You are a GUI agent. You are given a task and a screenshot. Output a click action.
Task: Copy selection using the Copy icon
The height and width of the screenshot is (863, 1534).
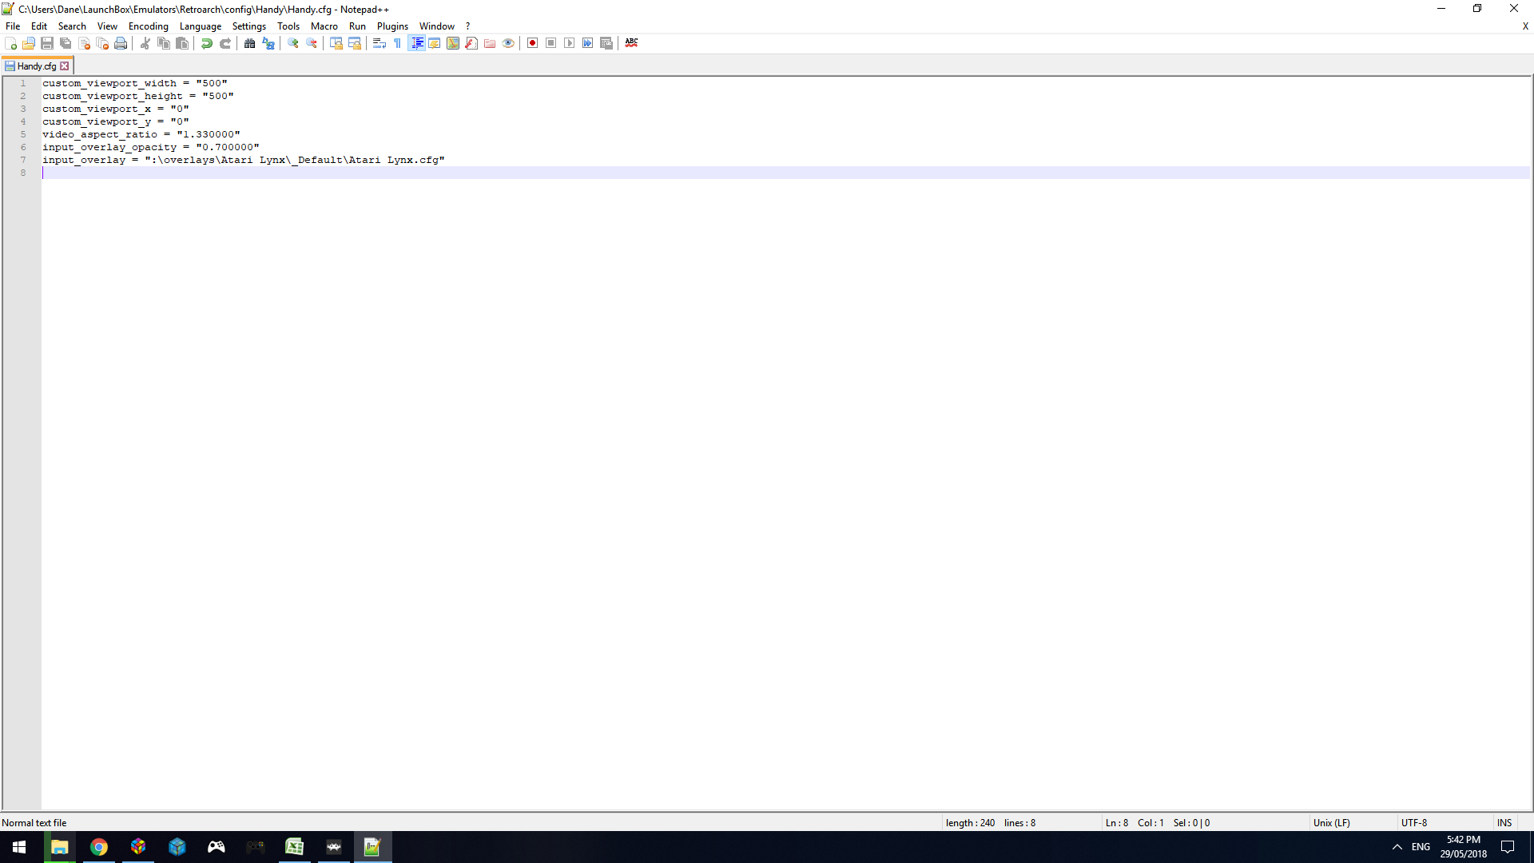tap(164, 43)
